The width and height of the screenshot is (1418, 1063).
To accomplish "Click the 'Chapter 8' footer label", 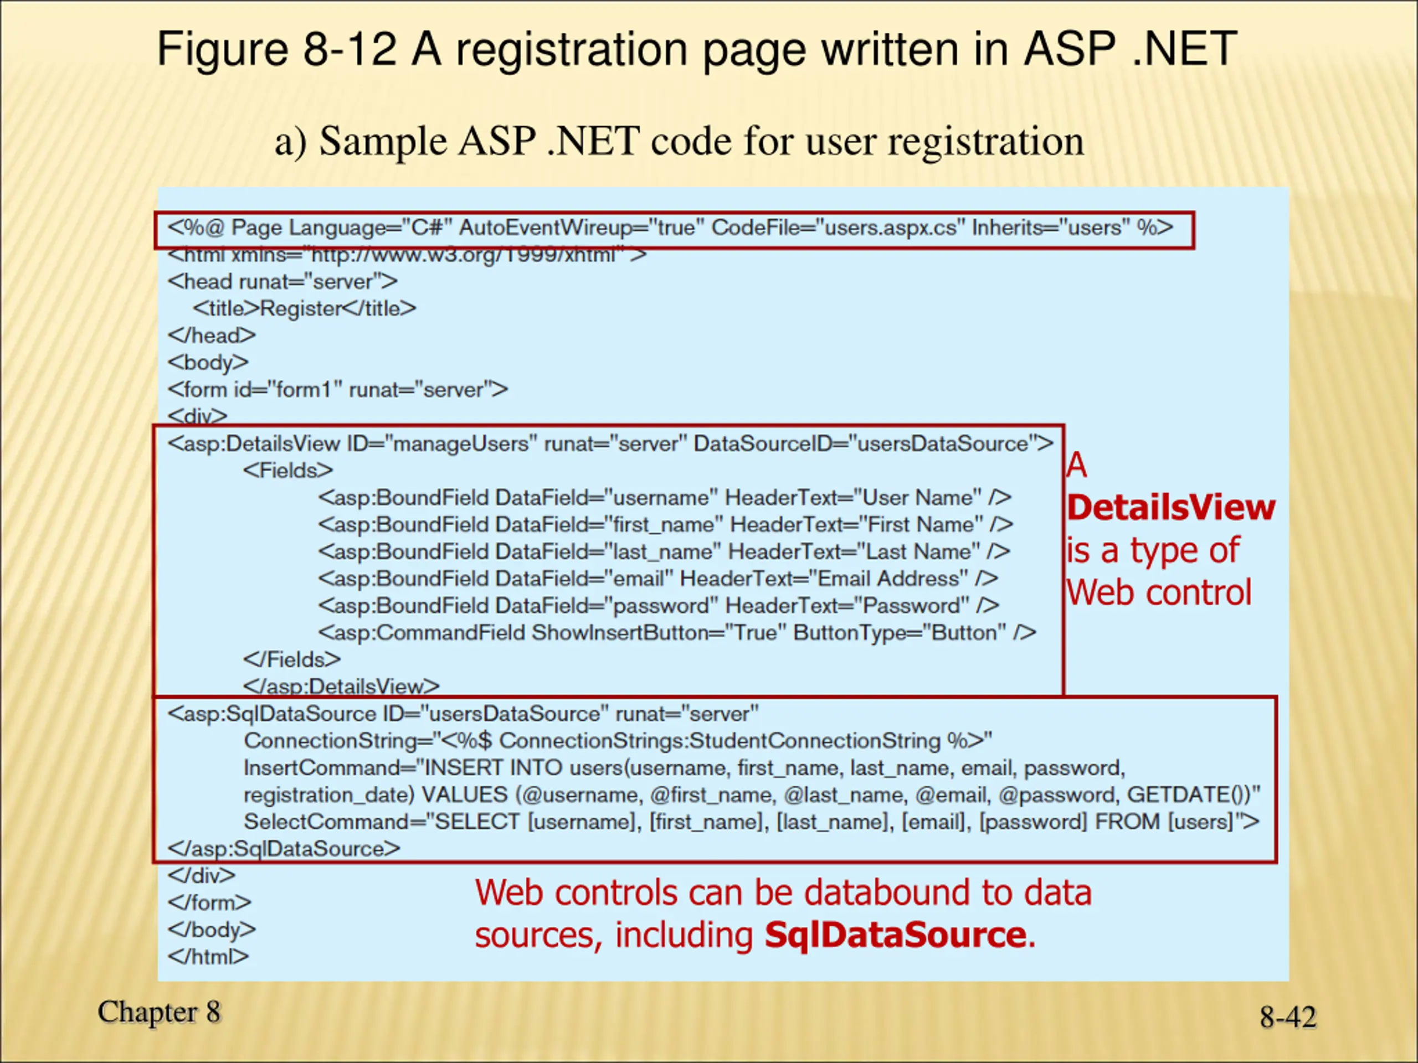I will point(159,1013).
